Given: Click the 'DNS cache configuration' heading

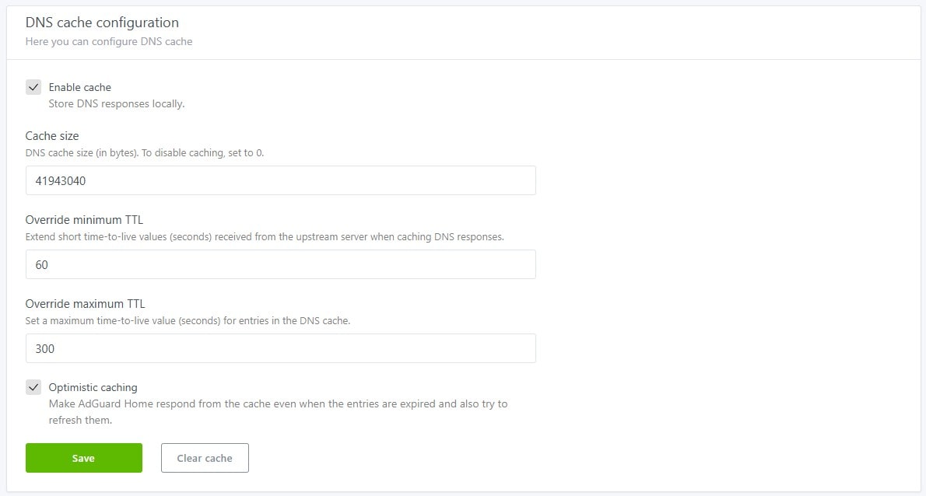Looking at the screenshot, I should pos(102,23).
